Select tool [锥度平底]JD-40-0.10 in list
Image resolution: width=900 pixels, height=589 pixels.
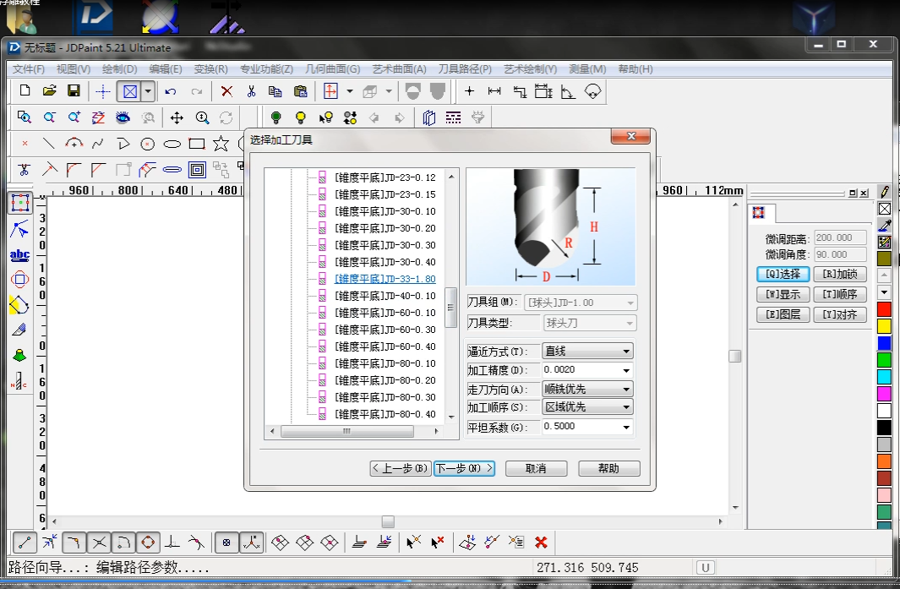click(385, 296)
